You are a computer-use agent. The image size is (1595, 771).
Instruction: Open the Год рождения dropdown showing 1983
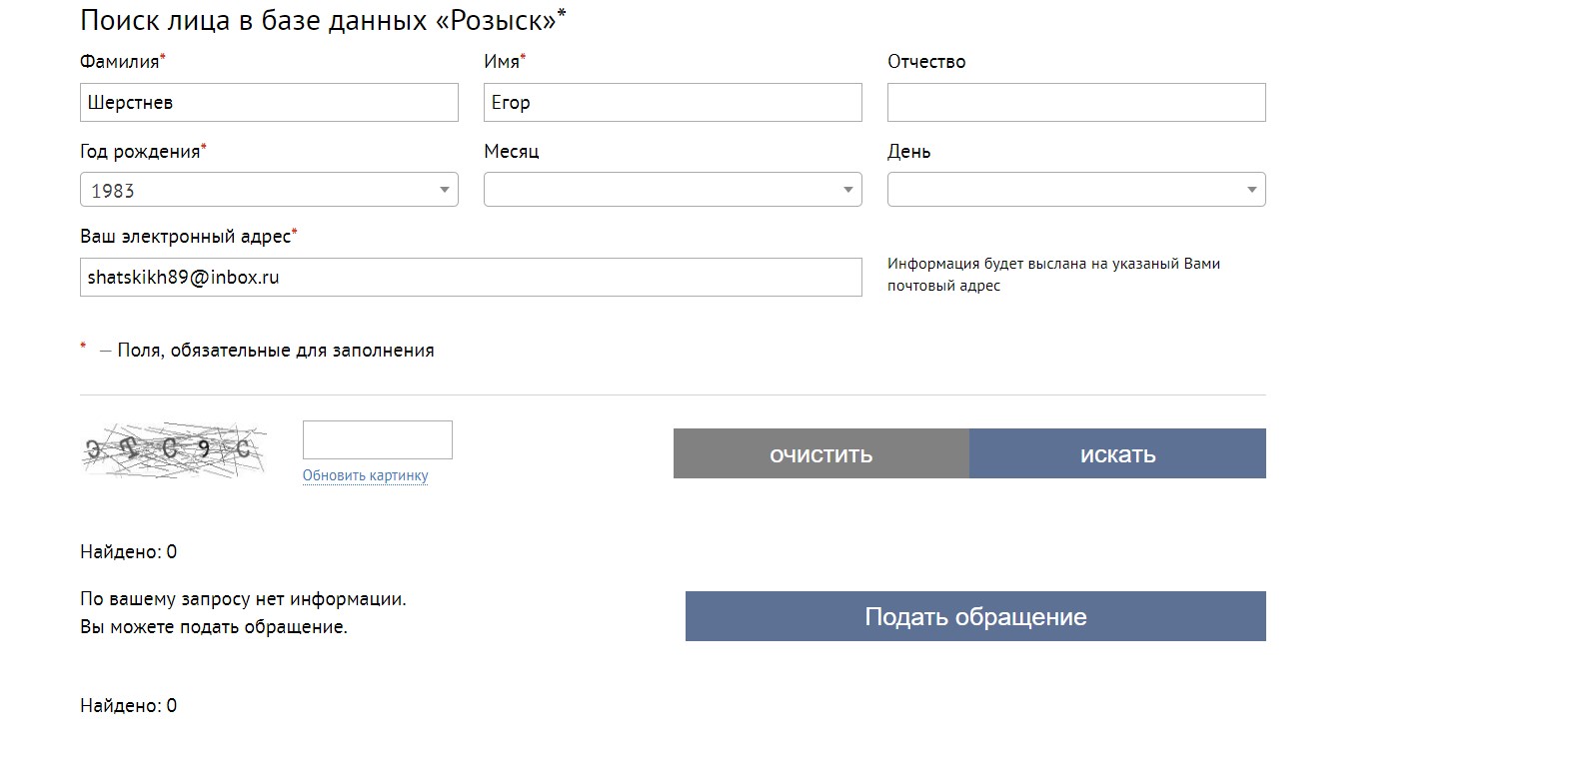coord(269,190)
